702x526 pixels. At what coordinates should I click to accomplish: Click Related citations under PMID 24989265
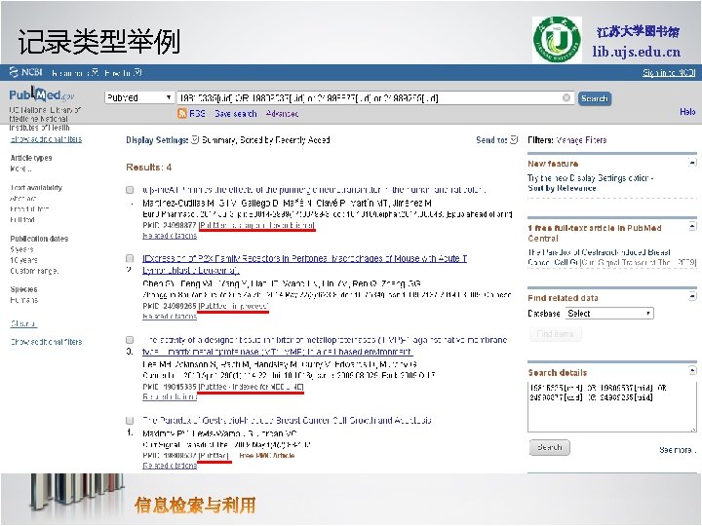(170, 317)
